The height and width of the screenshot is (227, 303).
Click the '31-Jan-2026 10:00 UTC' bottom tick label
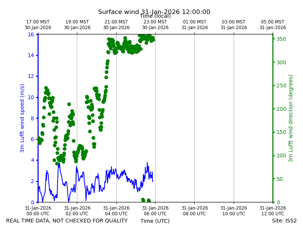(234, 211)
